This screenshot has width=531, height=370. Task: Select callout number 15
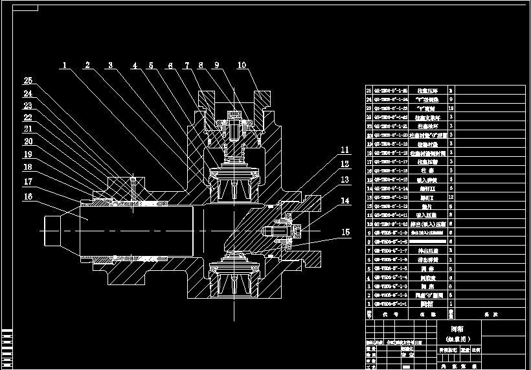(x=346, y=232)
